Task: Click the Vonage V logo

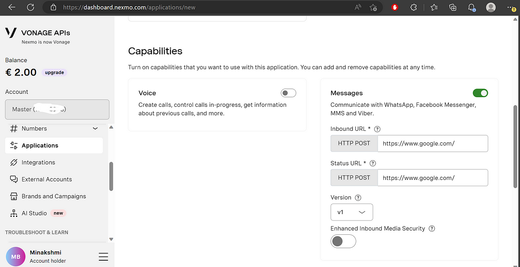Action: (11, 32)
